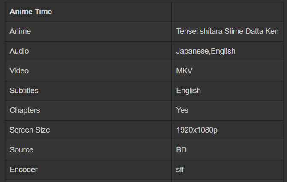This screenshot has width=287, height=182.
Task: Click the "Anime Time" table header
Action: [x=31, y=12]
